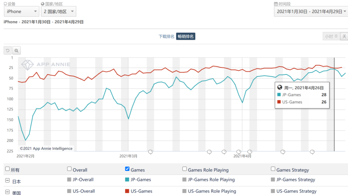Uncheck the Games checkbox
348x195 pixels.
[127, 169]
